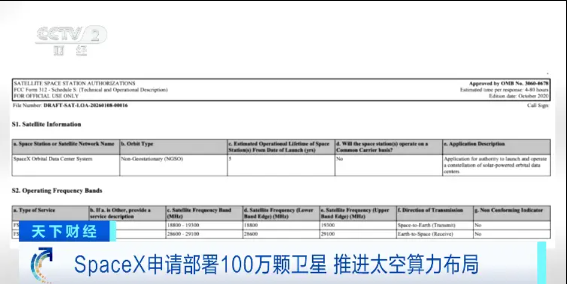
Task: Click the S1. Satellite Information heading
Action: pos(46,124)
